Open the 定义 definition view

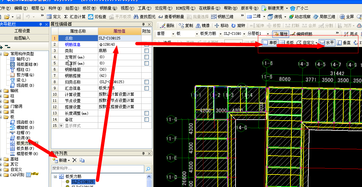(54, 17)
